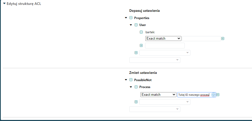252x121 pixels.
Task: Click the plus icon right of process ID field
Action: tap(218, 95)
